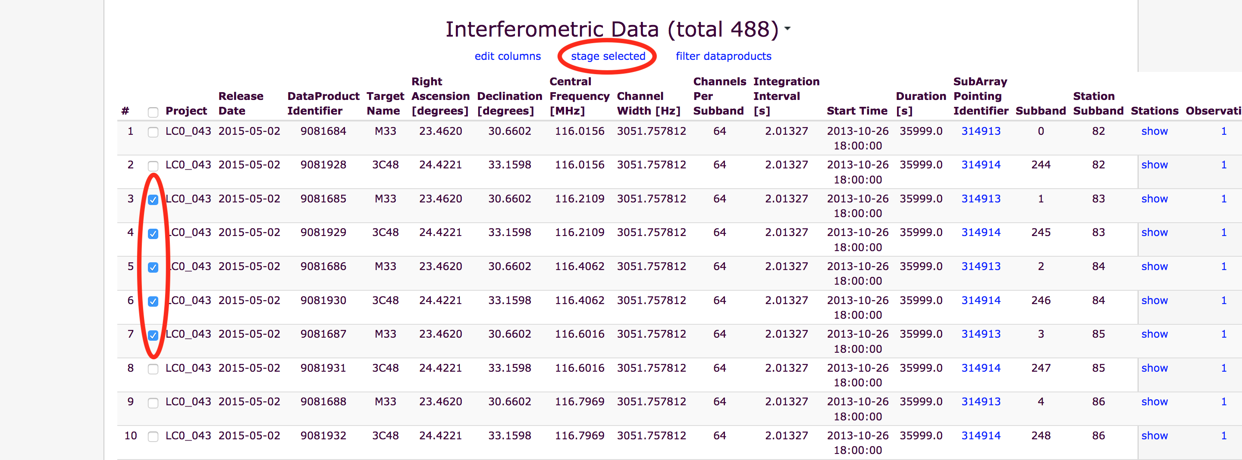Click the Channels Per Subband column header
This screenshot has height=460, width=1242.
pyautogui.click(x=719, y=96)
